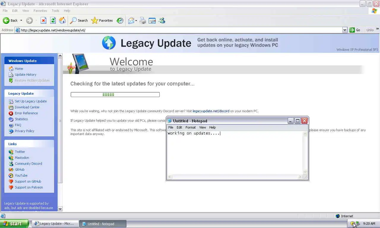This screenshot has height=228, width=380.
Task: Click the Print icon in IE toolbar
Action: [143, 20]
